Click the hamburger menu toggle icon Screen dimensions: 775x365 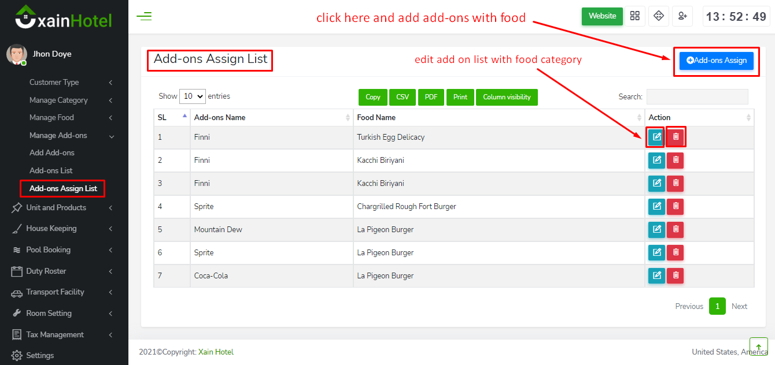point(144,16)
